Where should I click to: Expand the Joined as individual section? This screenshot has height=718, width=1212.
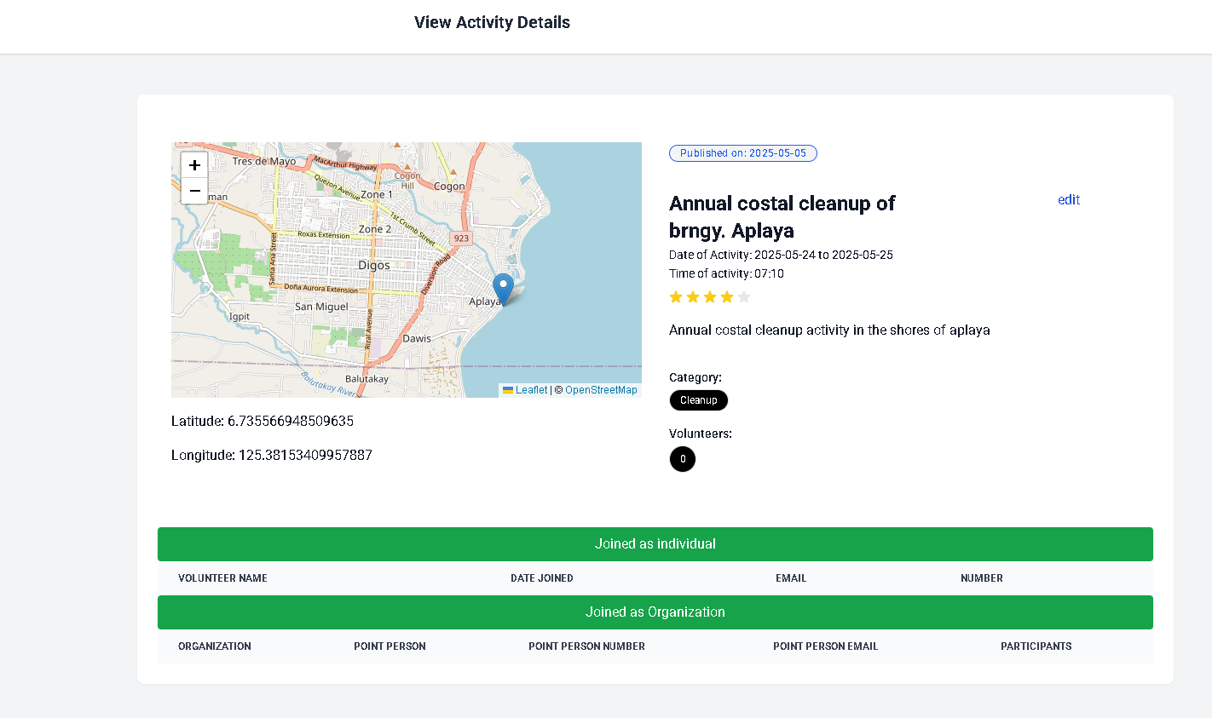tap(655, 544)
